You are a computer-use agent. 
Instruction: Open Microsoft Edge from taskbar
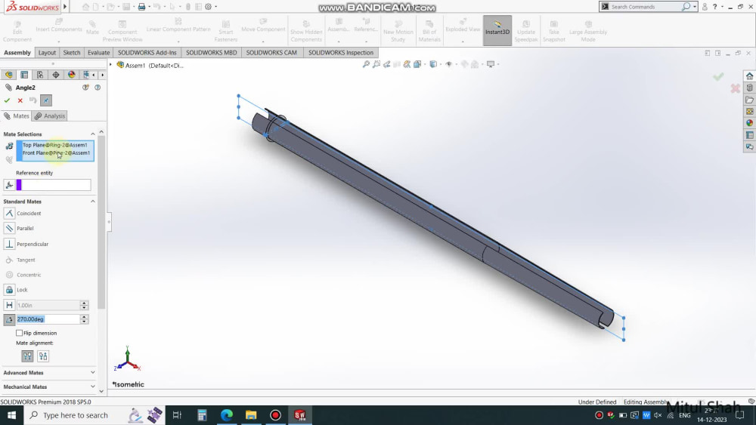(x=227, y=415)
